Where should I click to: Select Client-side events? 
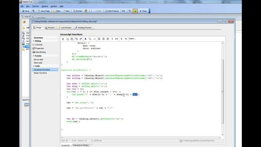tap(38, 63)
